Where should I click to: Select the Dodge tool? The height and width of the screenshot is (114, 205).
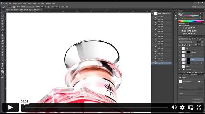click(x=2, y=49)
